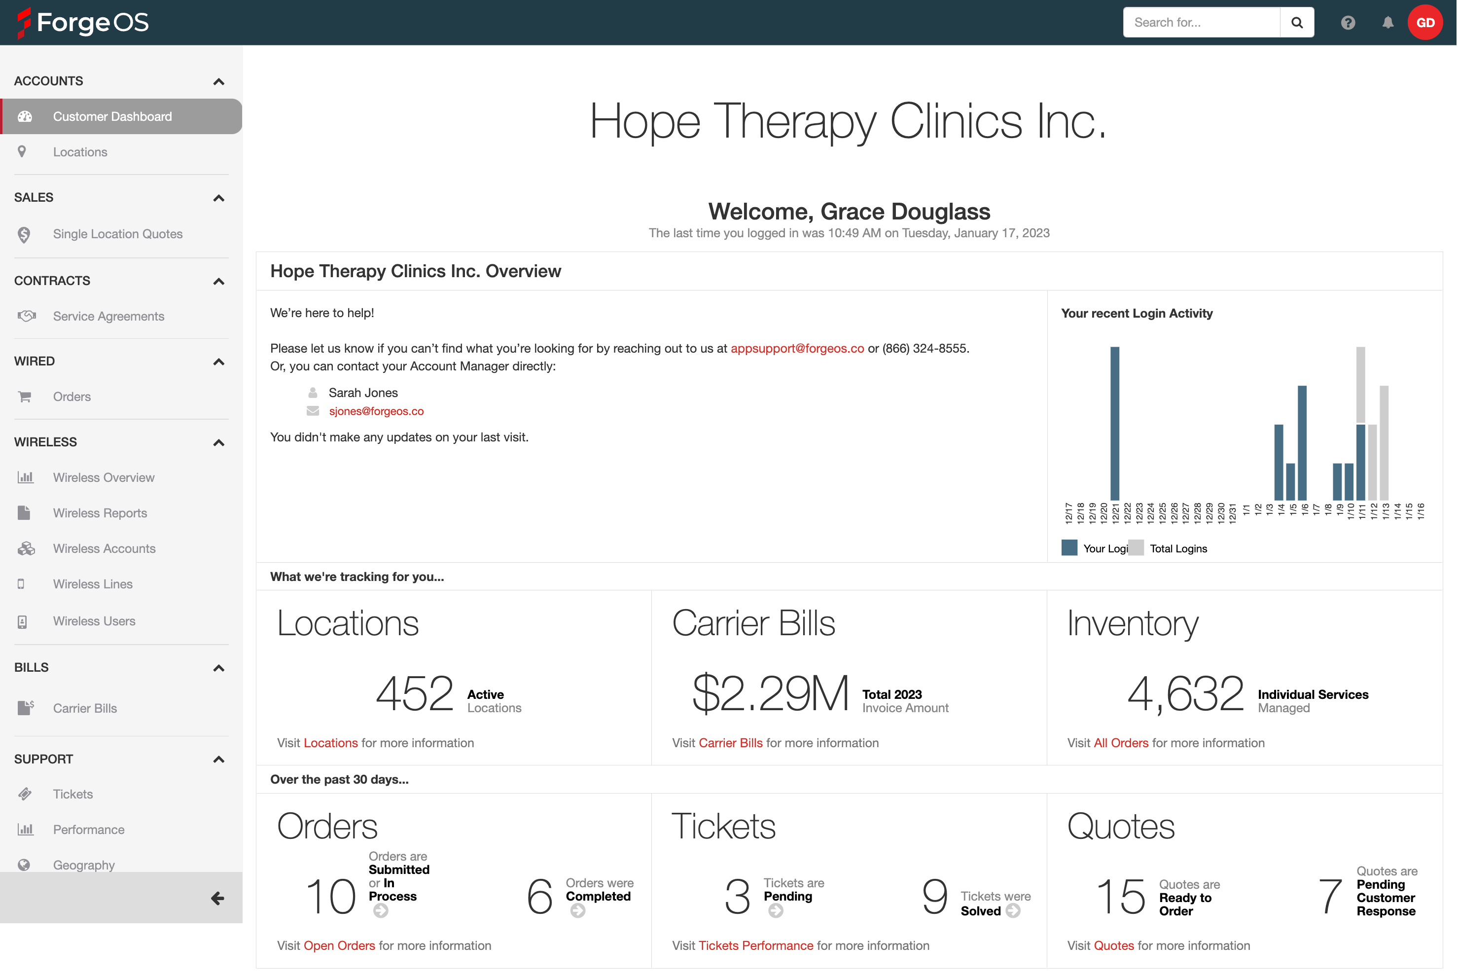Collapse the sidebar with the back arrow

coord(217,898)
